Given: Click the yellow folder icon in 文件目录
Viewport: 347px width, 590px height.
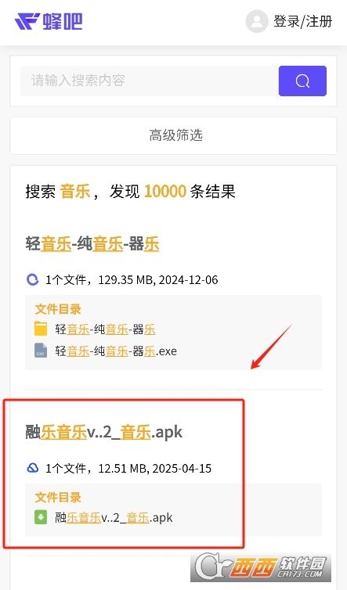Looking at the screenshot, I should (x=41, y=329).
